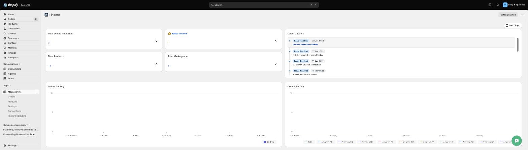Click the Orders count badge 48
This screenshot has width=528, height=150.
[x=36, y=19]
